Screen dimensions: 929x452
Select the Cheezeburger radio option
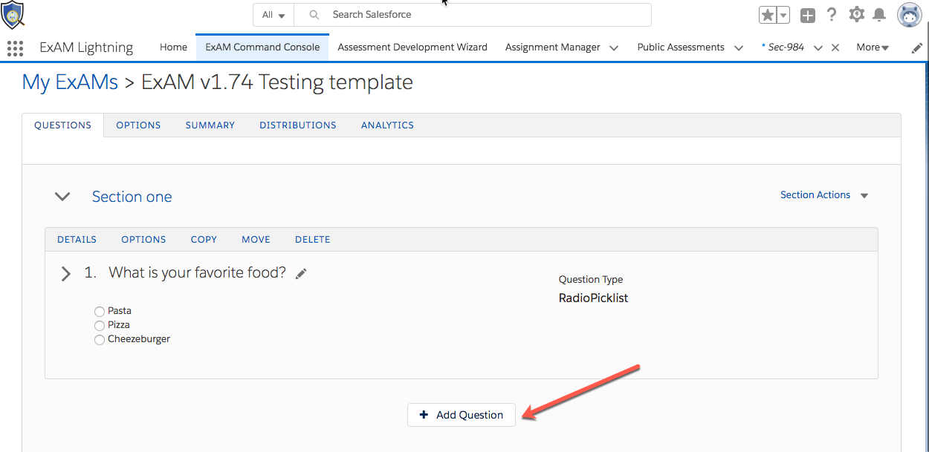100,340
